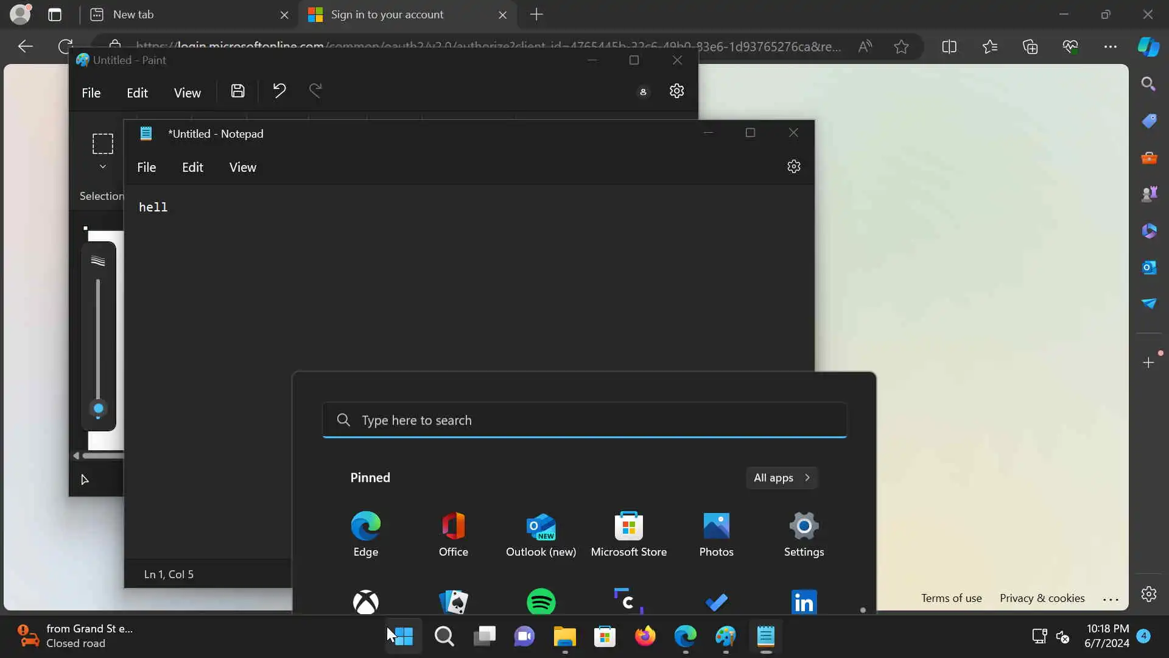Viewport: 1169px width, 658px height.
Task: Open the Photos pinned app
Action: tap(716, 534)
